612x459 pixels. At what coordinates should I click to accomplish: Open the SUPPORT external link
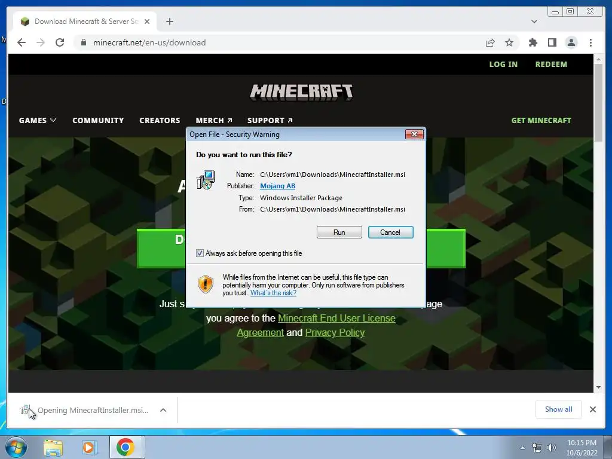click(x=270, y=121)
